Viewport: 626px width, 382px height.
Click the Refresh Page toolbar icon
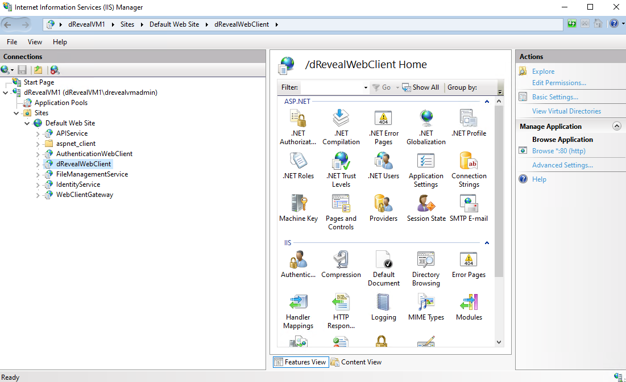click(x=572, y=23)
